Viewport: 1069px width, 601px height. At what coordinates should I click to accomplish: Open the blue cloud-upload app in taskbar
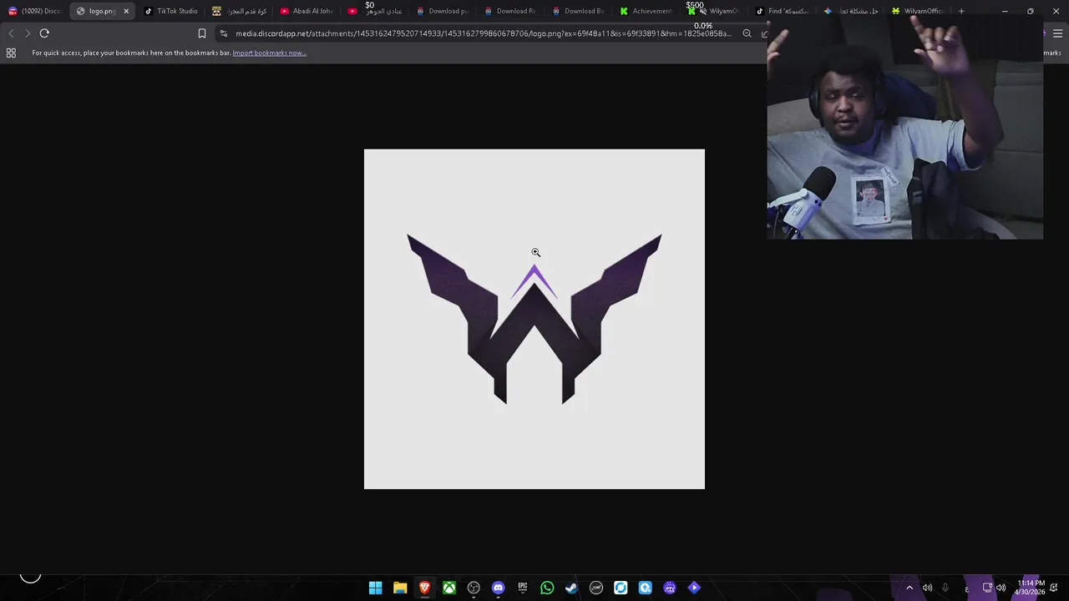645,588
